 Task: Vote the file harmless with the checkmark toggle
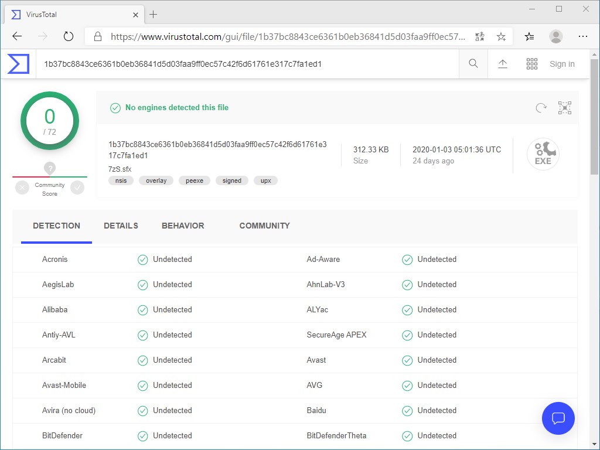tap(77, 187)
